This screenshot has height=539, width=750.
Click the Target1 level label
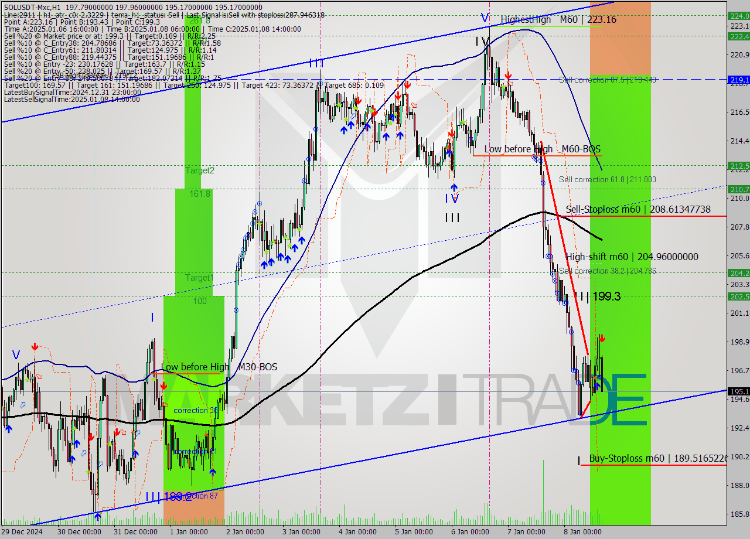tap(200, 277)
